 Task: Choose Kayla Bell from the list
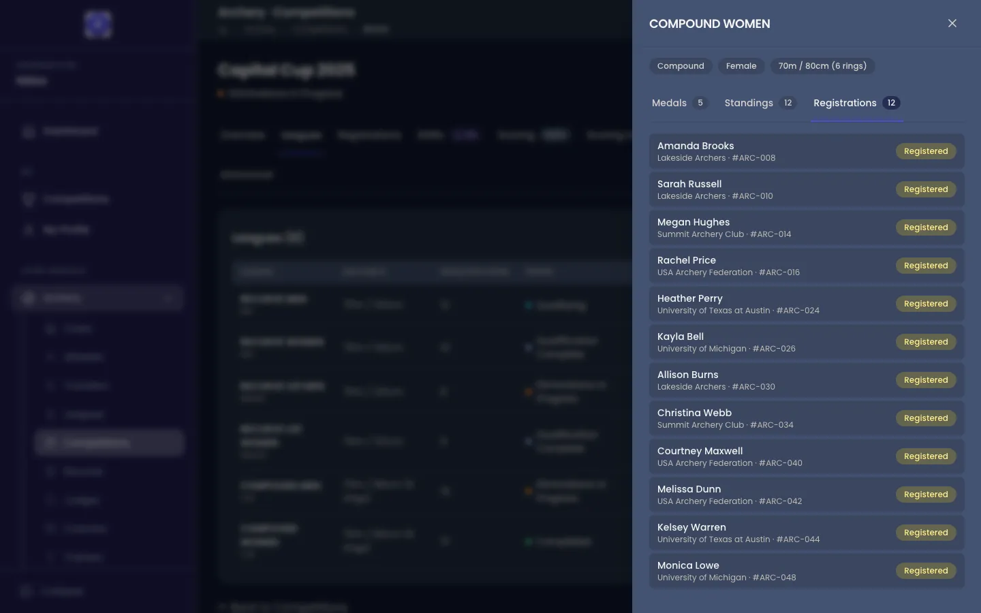(x=807, y=342)
